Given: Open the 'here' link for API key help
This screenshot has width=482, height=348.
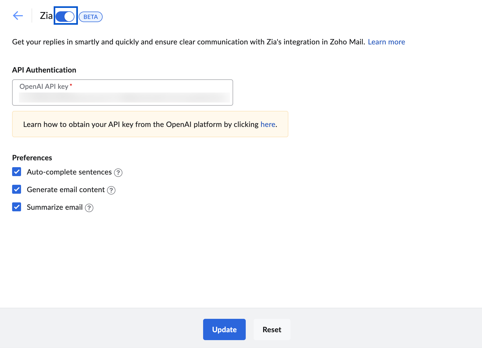Looking at the screenshot, I should [268, 124].
